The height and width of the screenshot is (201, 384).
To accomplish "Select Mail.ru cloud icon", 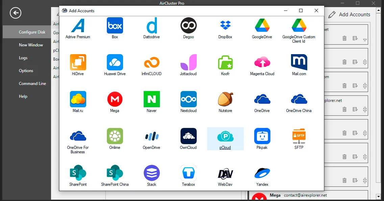I will click(78, 102).
